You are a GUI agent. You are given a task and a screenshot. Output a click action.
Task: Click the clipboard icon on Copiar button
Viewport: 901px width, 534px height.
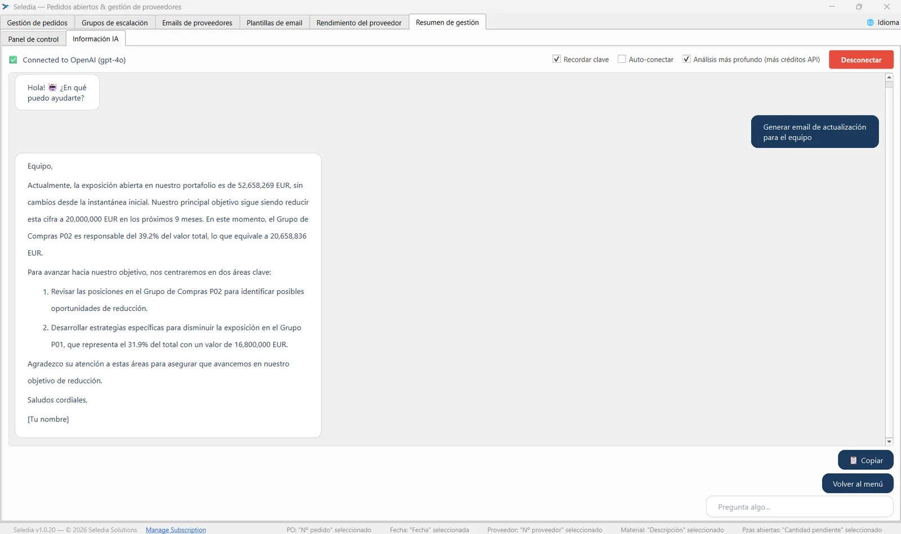point(853,460)
